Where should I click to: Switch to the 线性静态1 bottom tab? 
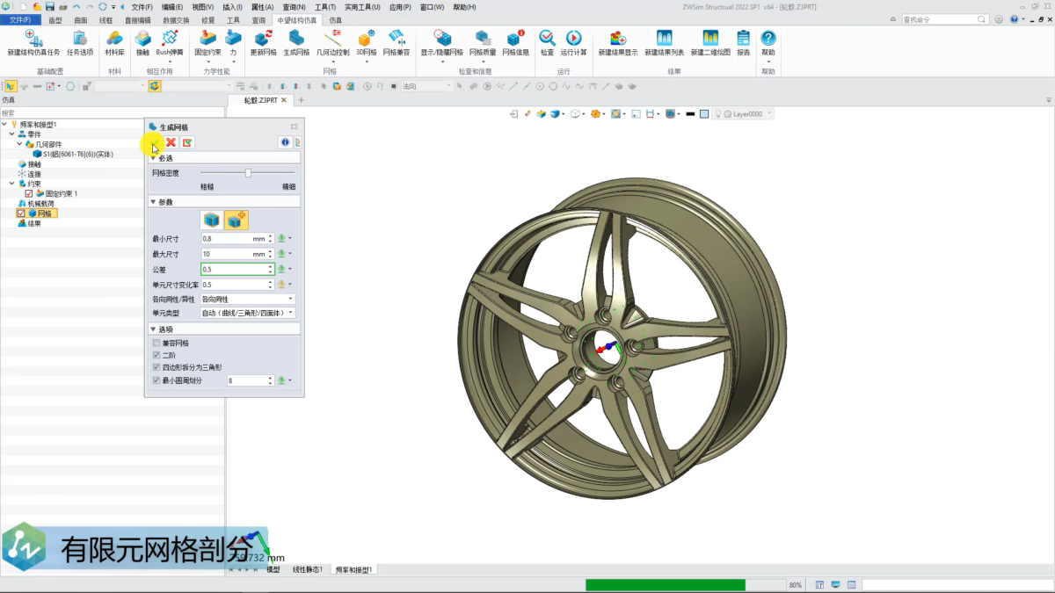click(x=308, y=569)
